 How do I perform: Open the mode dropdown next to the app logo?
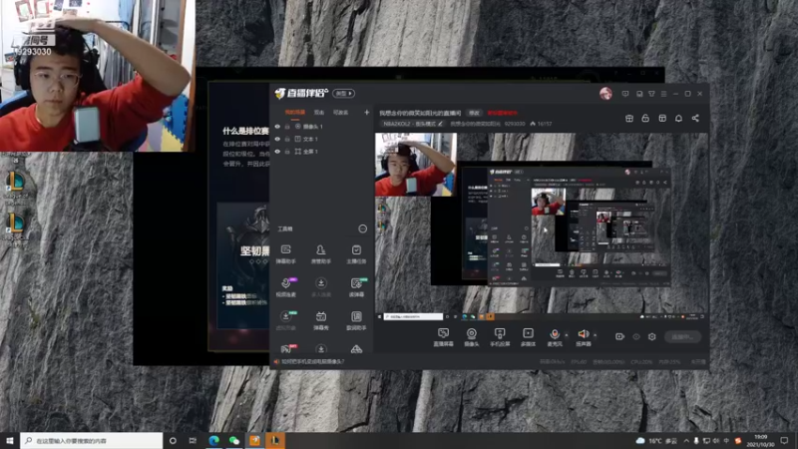coord(344,94)
